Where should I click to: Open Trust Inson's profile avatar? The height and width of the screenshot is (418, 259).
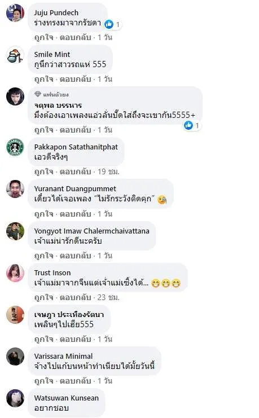click(15, 273)
